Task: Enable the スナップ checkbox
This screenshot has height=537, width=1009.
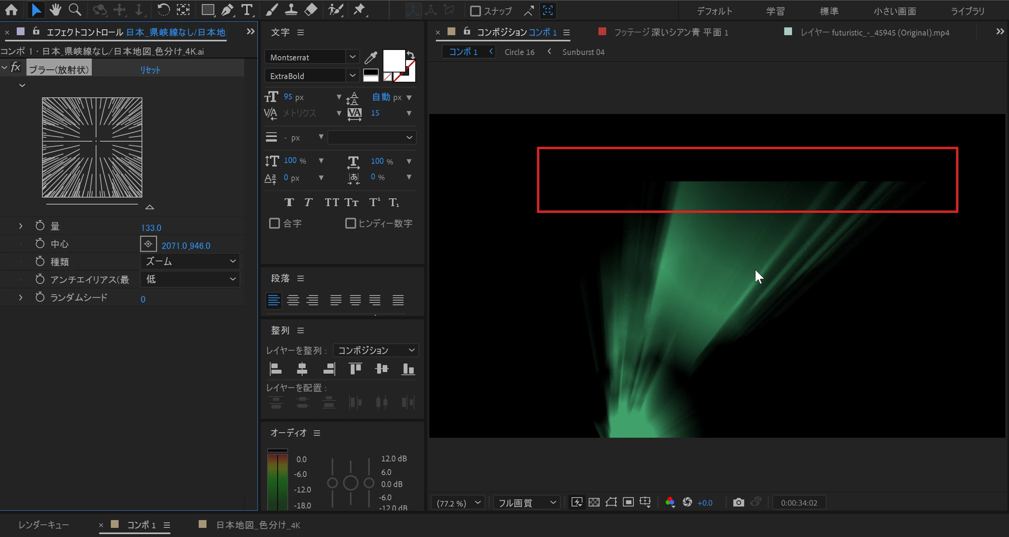Action: pos(475,11)
